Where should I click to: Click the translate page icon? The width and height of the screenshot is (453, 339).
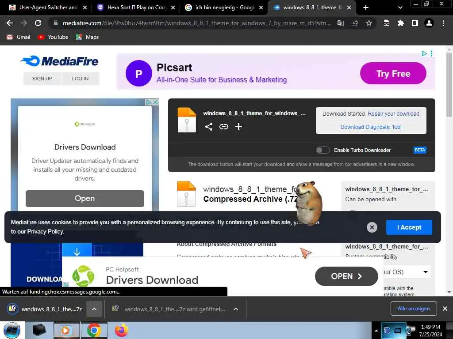click(341, 23)
